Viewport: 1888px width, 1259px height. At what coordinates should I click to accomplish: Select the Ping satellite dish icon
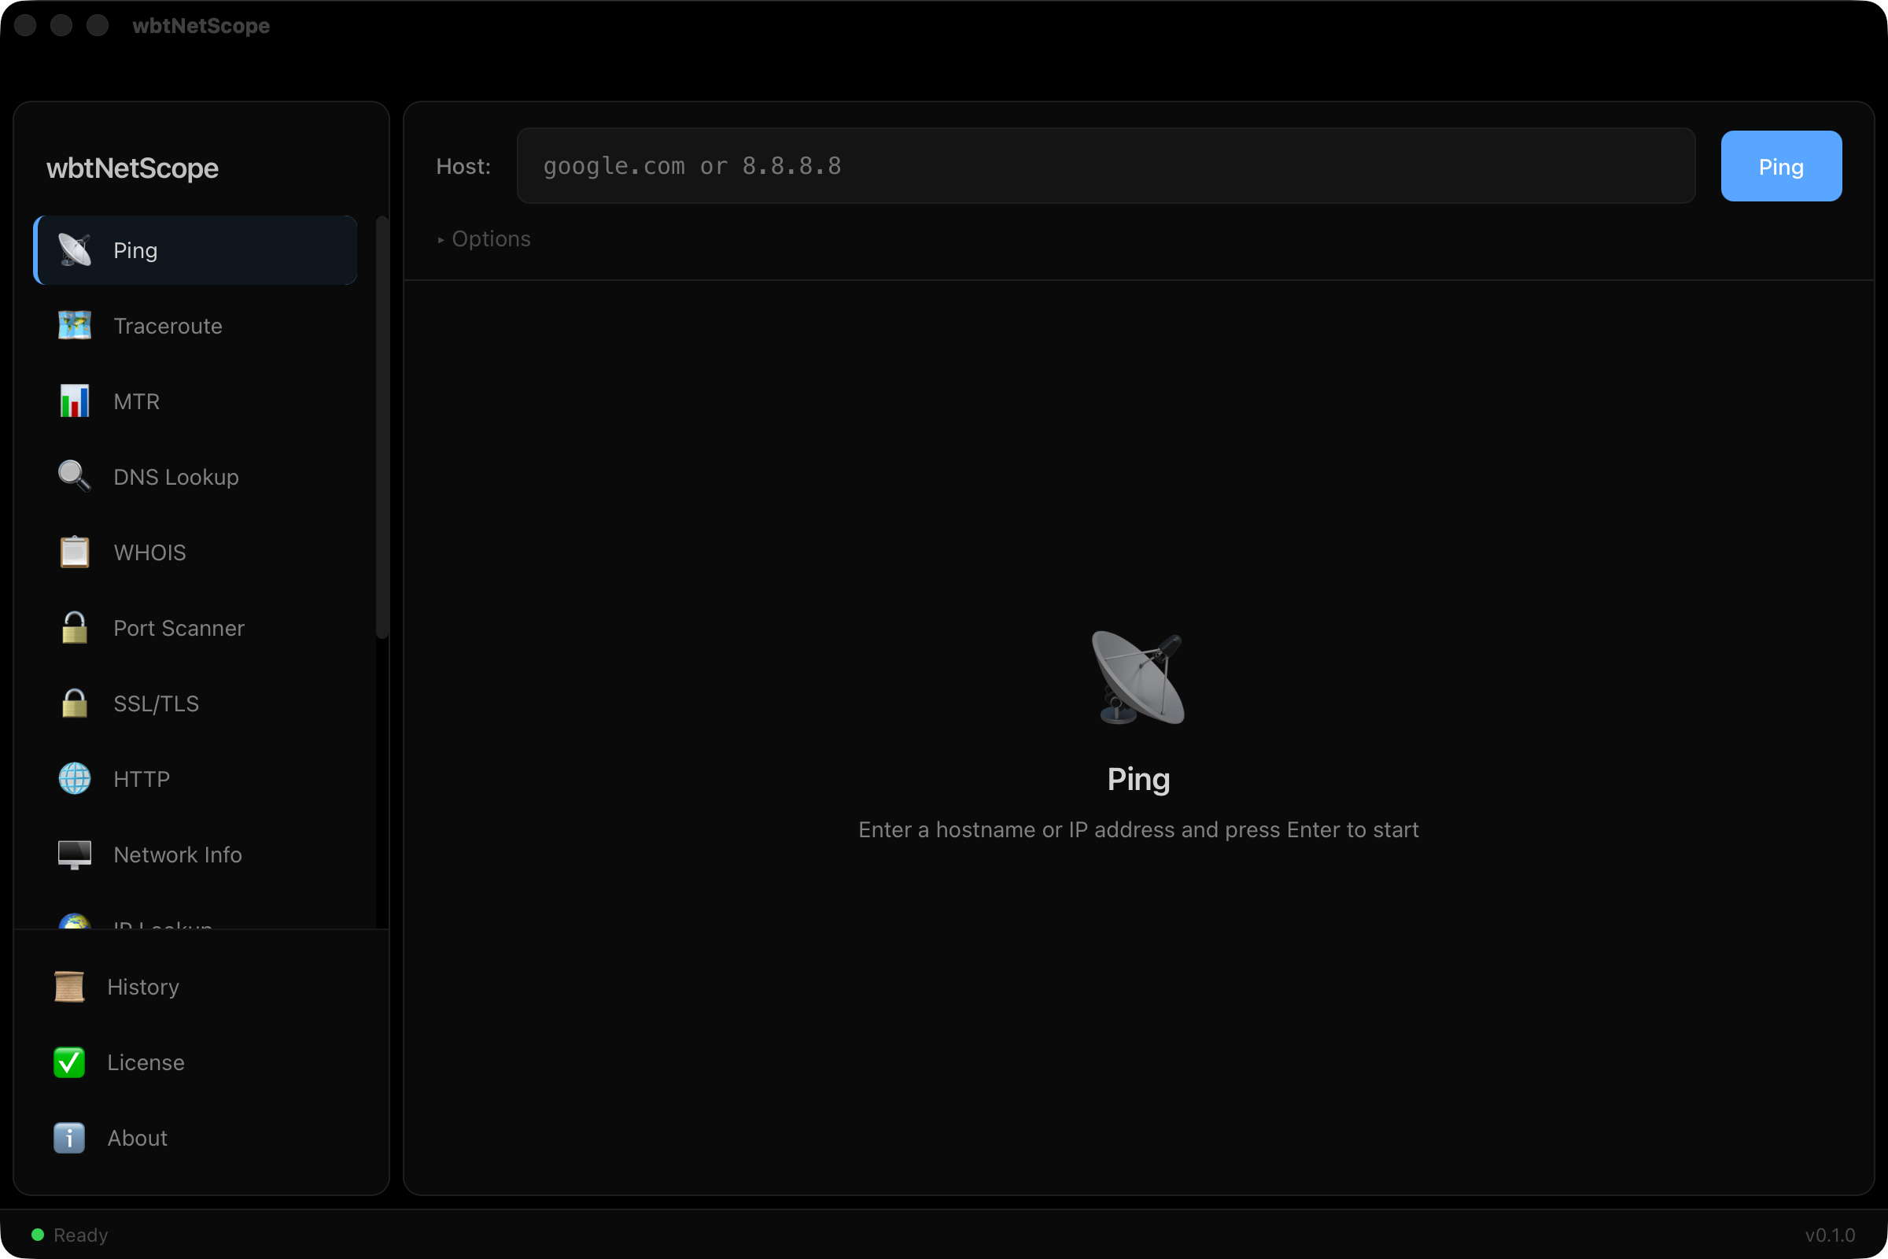[x=75, y=249]
